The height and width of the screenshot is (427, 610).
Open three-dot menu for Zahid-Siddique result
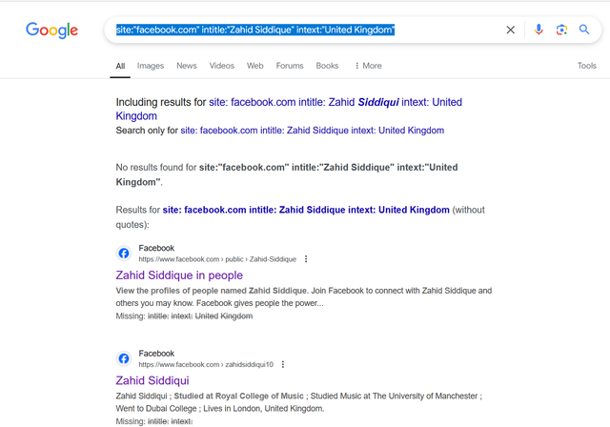coord(306,259)
